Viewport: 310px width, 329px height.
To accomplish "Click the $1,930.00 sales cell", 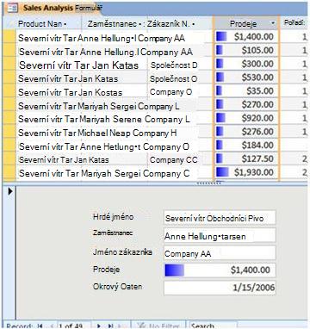I will (x=246, y=172).
